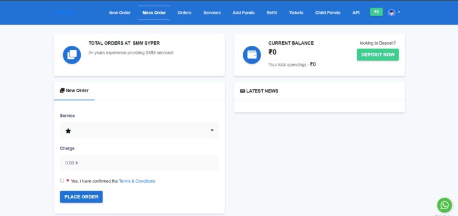Click the LATEST NEWS heading
This screenshot has height=216, width=458.
click(x=262, y=91)
